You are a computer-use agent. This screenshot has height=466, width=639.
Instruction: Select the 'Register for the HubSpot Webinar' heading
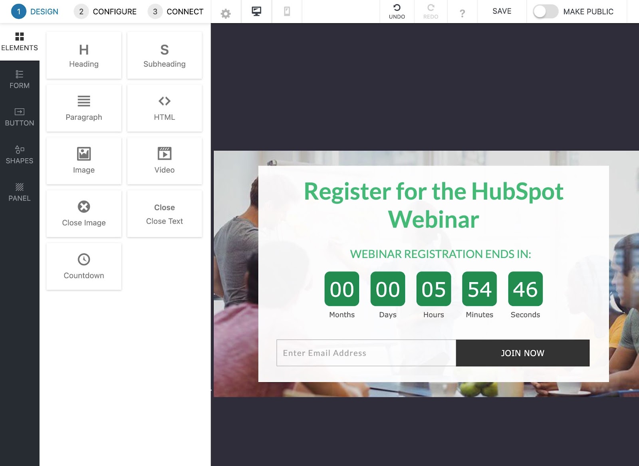pos(434,205)
